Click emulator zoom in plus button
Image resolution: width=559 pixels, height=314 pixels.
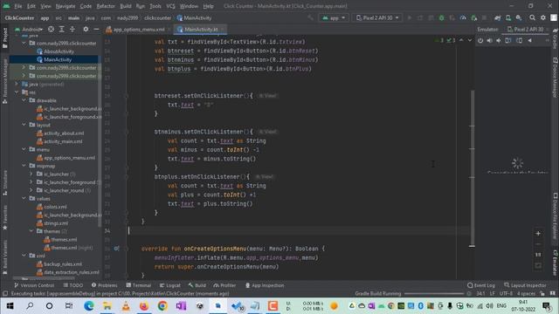[538, 234]
